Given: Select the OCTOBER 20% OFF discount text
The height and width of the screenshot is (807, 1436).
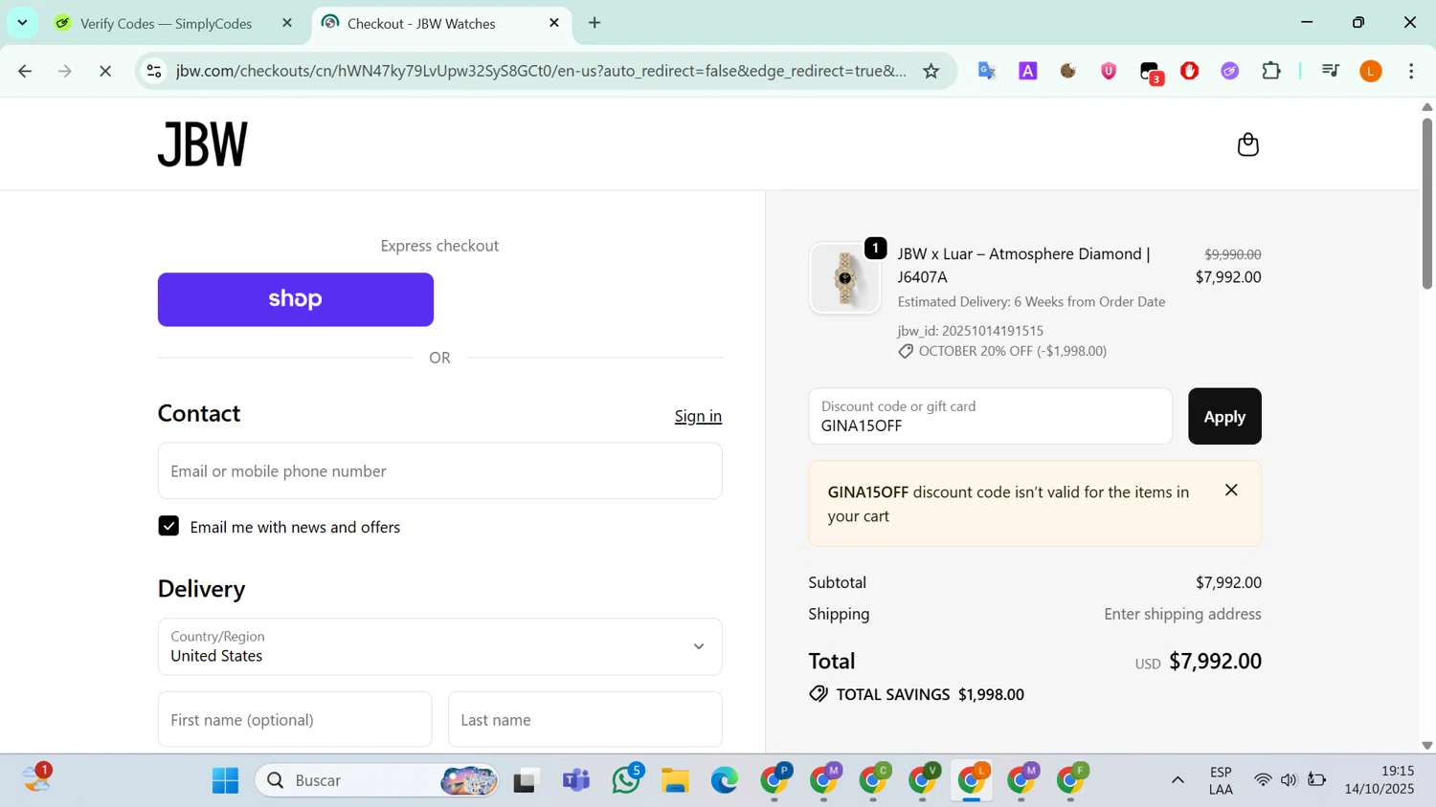Looking at the screenshot, I should click(x=1012, y=351).
